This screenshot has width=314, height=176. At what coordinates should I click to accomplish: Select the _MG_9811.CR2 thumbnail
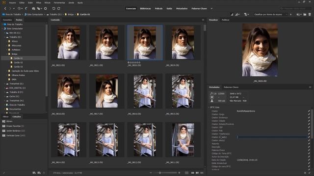(183, 140)
